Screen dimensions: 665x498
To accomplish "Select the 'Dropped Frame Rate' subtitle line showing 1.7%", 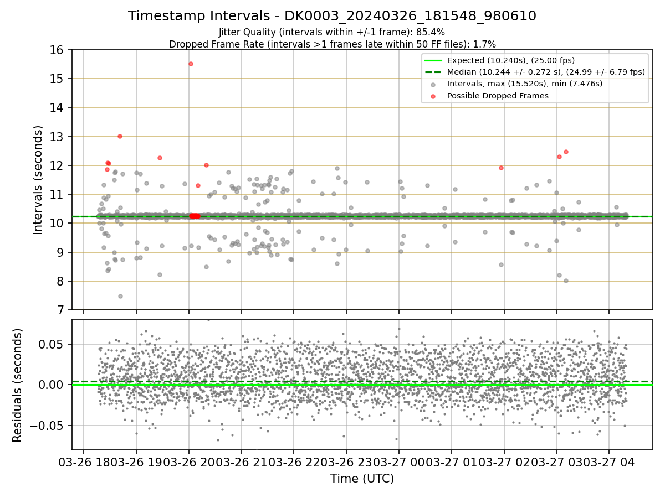I will pos(332,44).
